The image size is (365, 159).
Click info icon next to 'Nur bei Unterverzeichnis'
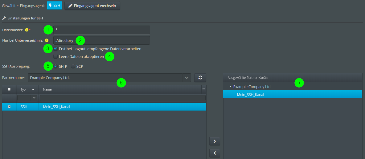pyautogui.click(x=47, y=40)
